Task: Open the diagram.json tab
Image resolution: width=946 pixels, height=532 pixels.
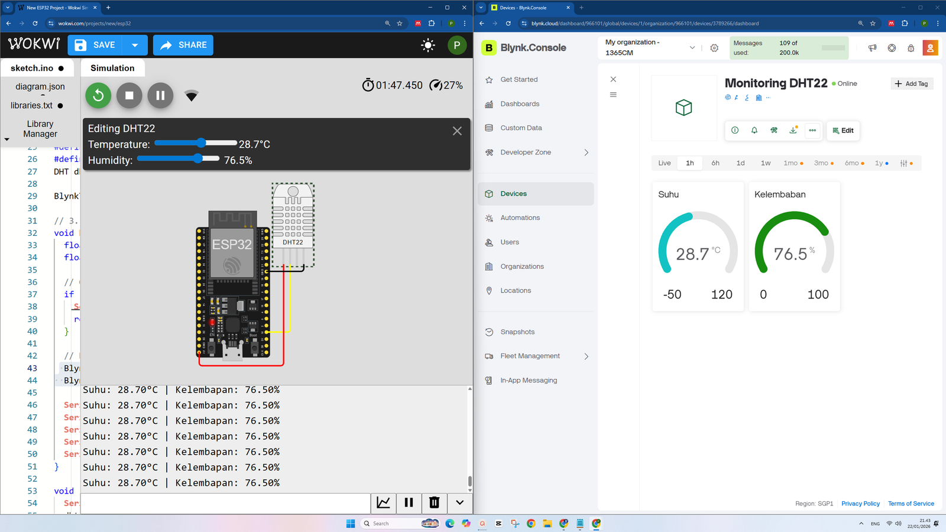Action: click(40, 86)
